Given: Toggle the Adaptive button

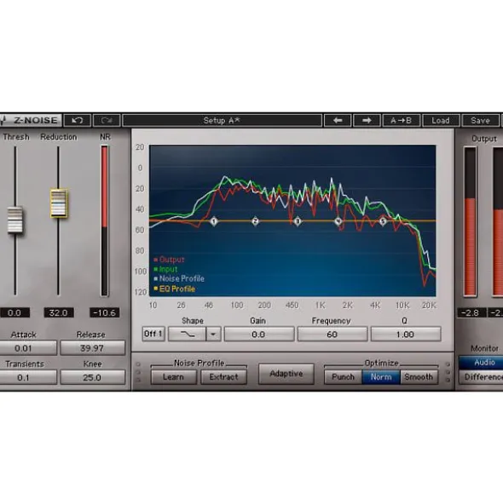Looking at the screenshot, I should (286, 374).
